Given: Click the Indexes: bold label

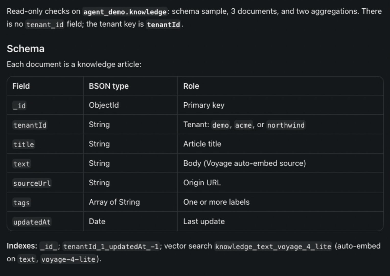Looking at the screenshot, I should pos(22,246).
